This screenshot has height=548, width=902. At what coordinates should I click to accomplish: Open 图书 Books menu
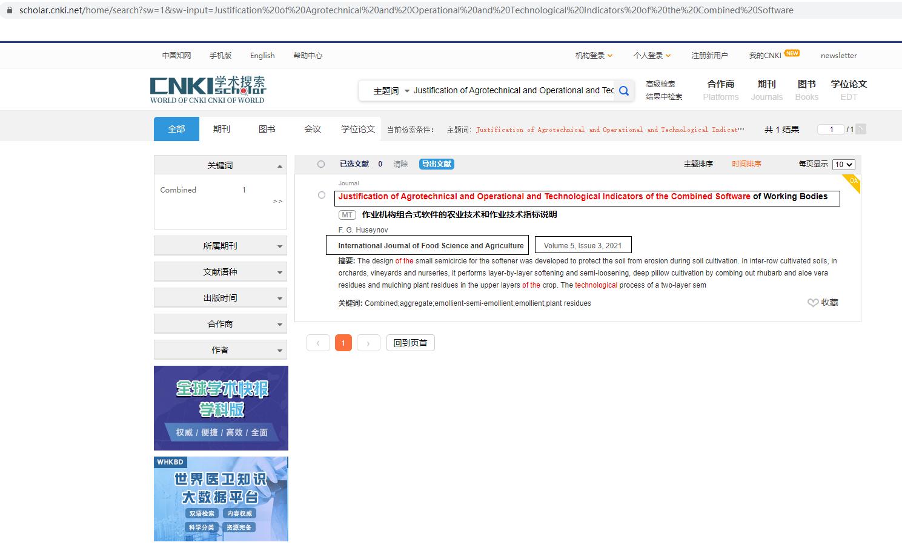coord(807,90)
